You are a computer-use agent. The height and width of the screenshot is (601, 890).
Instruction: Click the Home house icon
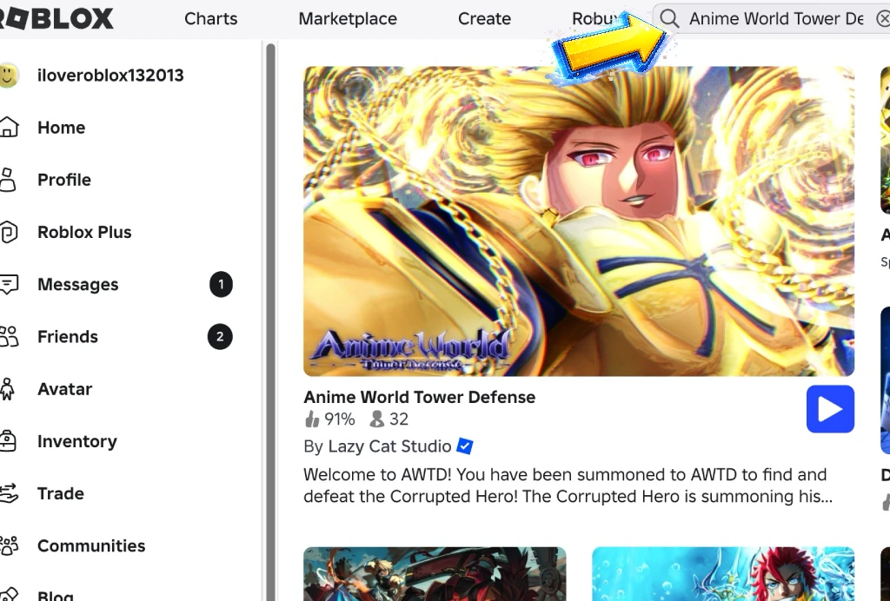[9, 127]
